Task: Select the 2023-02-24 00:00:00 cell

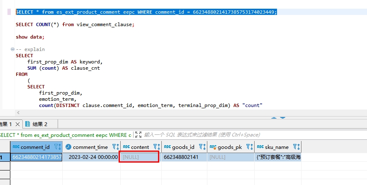Action: pyautogui.click(x=92, y=157)
